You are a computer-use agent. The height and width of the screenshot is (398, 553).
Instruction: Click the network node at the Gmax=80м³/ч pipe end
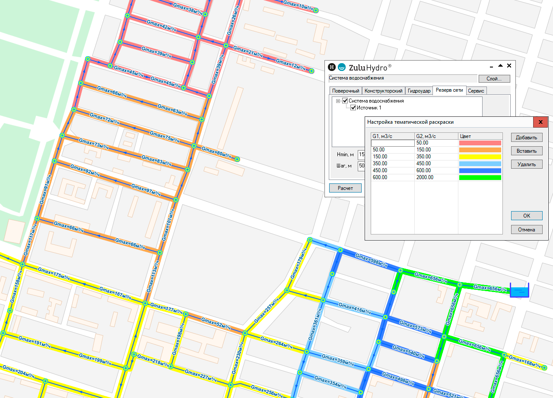(237, 159)
